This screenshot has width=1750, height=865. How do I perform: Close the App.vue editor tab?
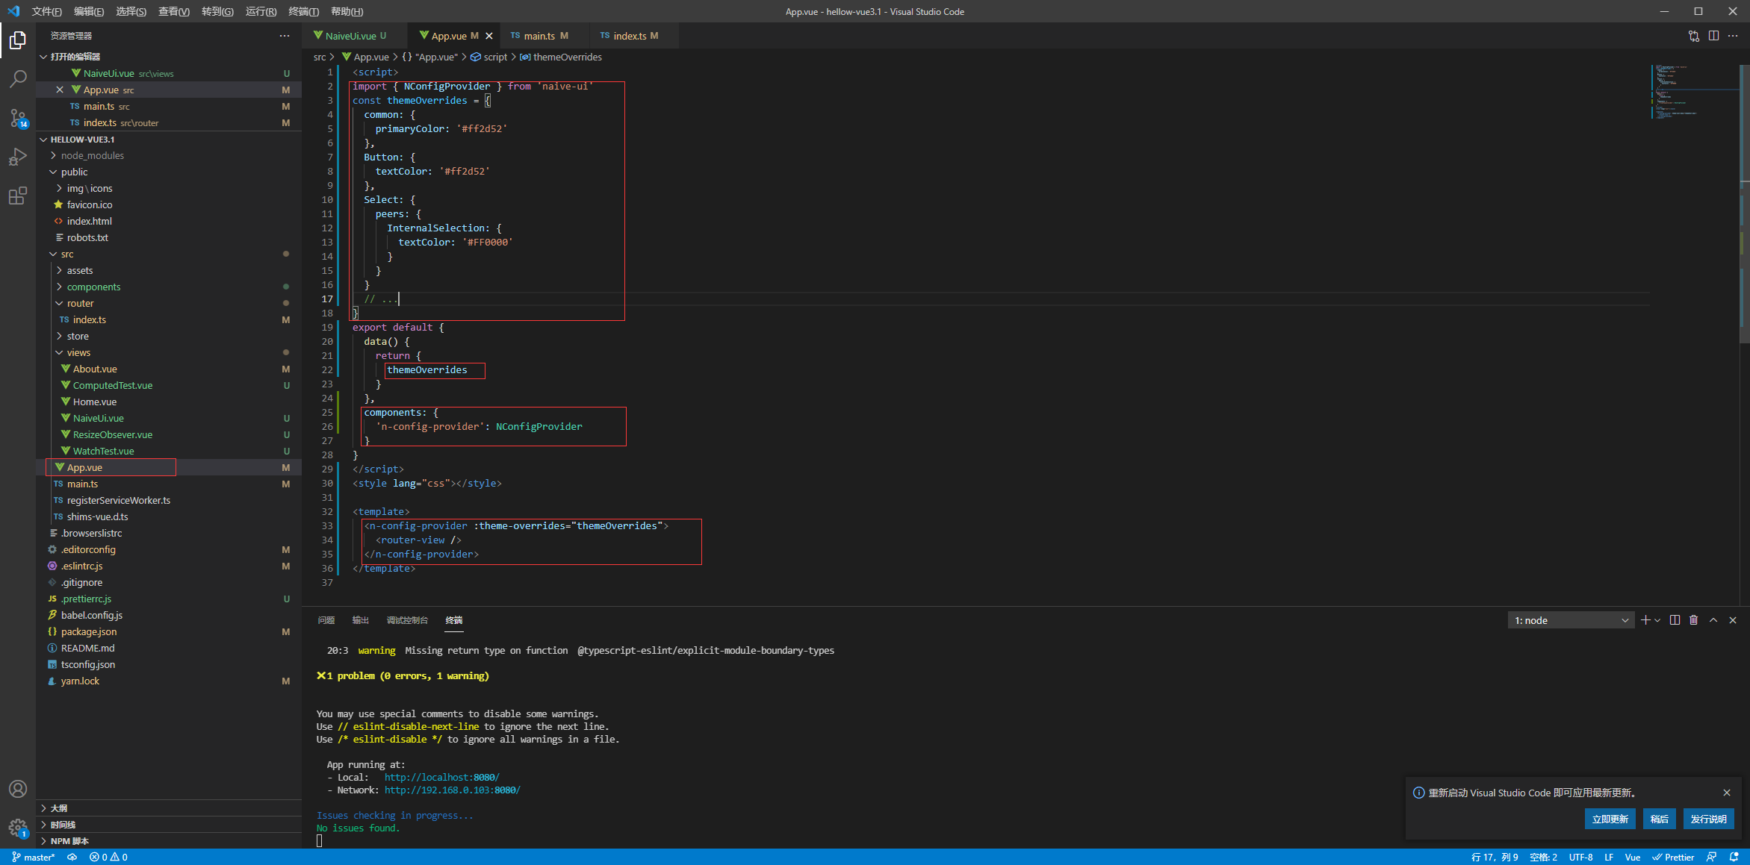tap(489, 36)
